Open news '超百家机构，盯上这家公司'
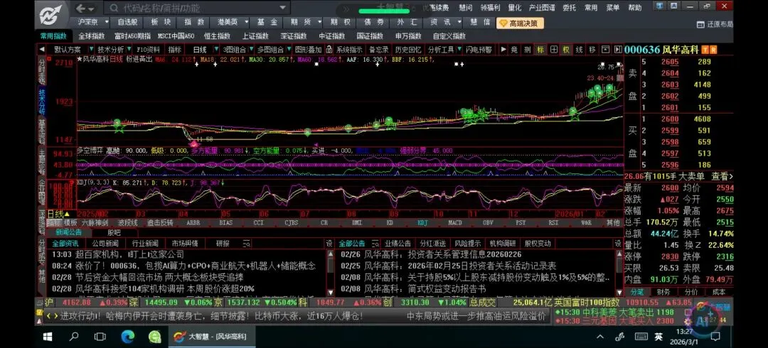 coord(130,254)
